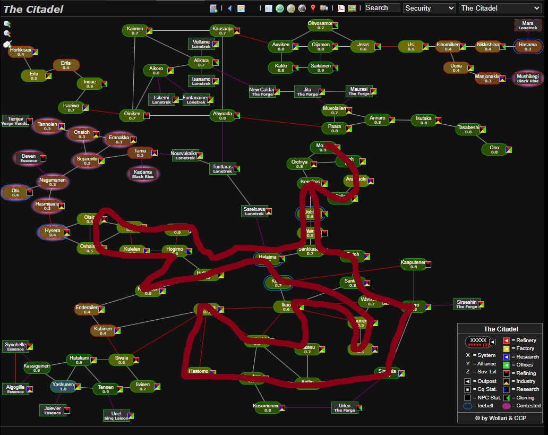This screenshot has height=435, width=548.
Task: Click the dark grey globe icon
Action: (302, 8)
